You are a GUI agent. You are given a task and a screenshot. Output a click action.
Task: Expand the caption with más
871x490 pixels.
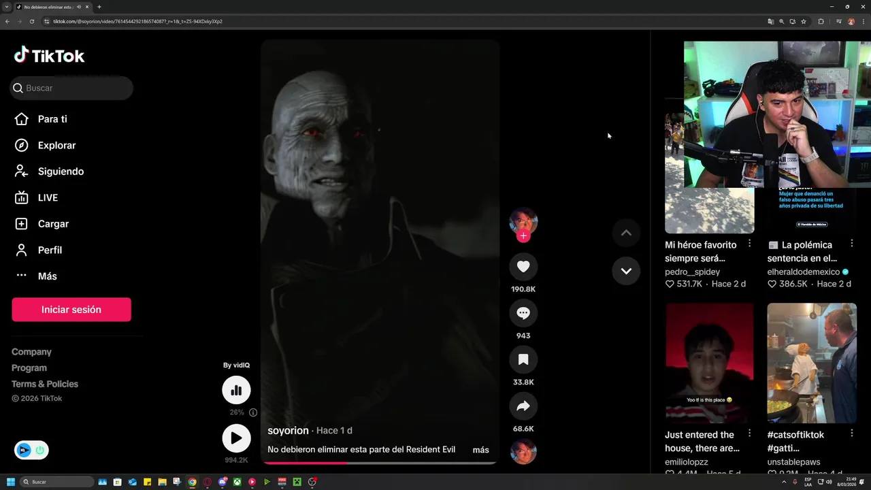[x=481, y=450]
